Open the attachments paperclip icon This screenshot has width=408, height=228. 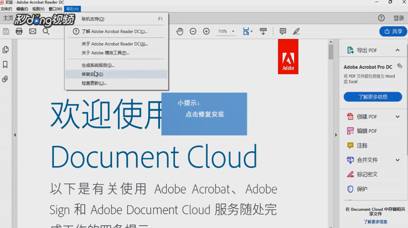point(5,79)
